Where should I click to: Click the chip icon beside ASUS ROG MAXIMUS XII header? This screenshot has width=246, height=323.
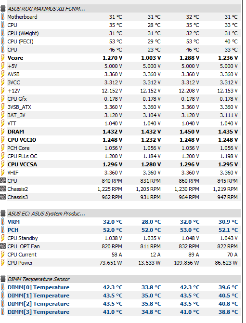coord(3,9)
